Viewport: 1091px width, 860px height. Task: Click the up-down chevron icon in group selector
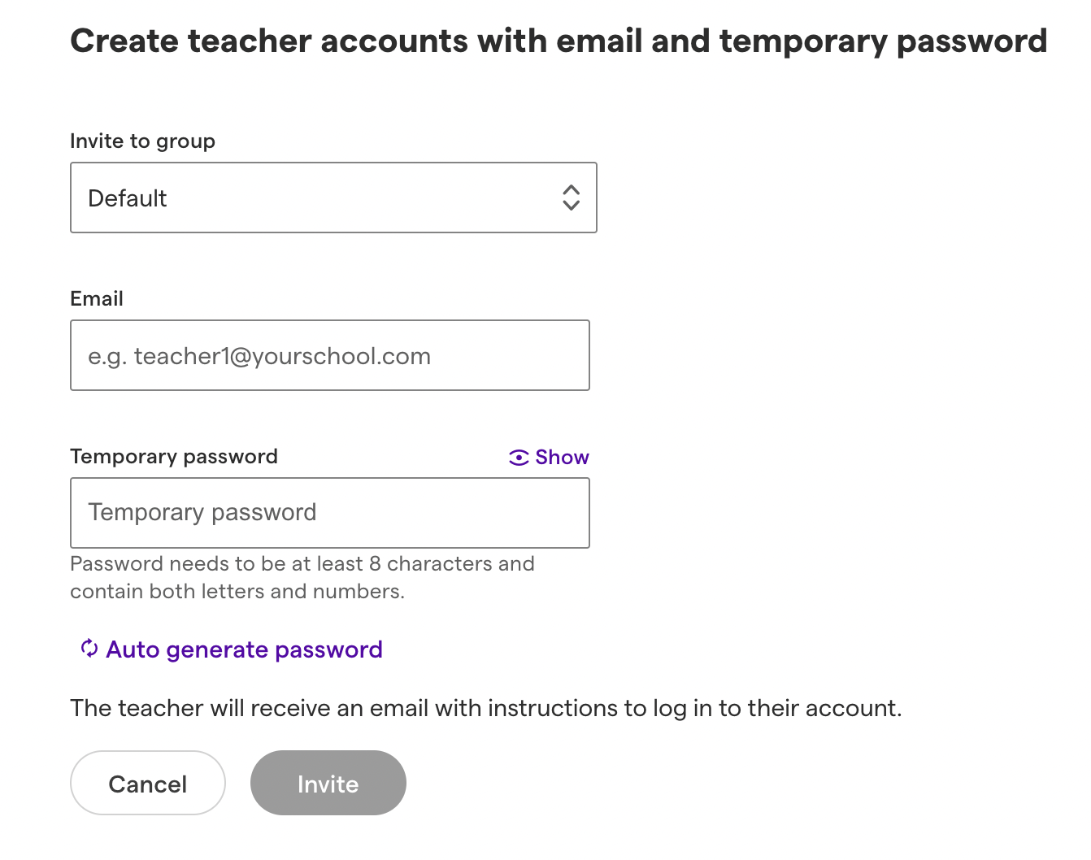coord(572,198)
